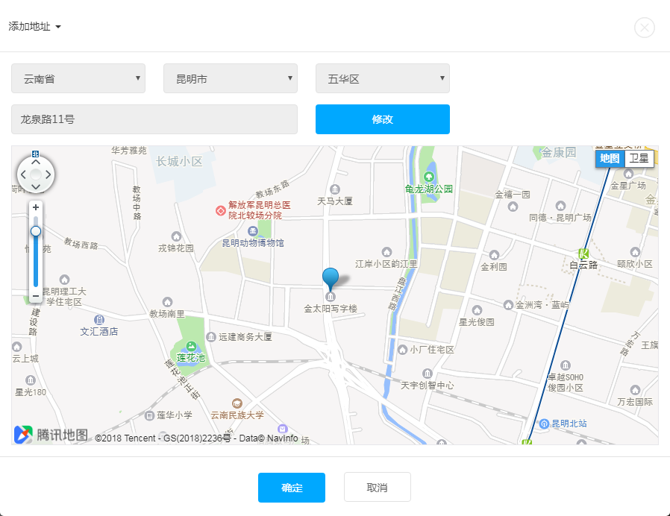670x516 pixels.
Task: Pan map up with the up arrow
Action: coord(36,163)
